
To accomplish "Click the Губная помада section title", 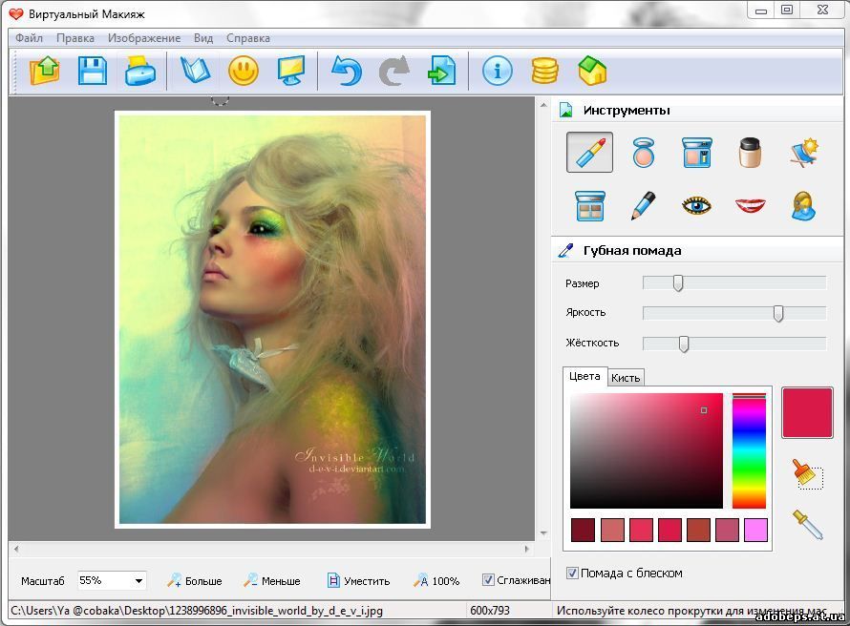I will 632,251.
